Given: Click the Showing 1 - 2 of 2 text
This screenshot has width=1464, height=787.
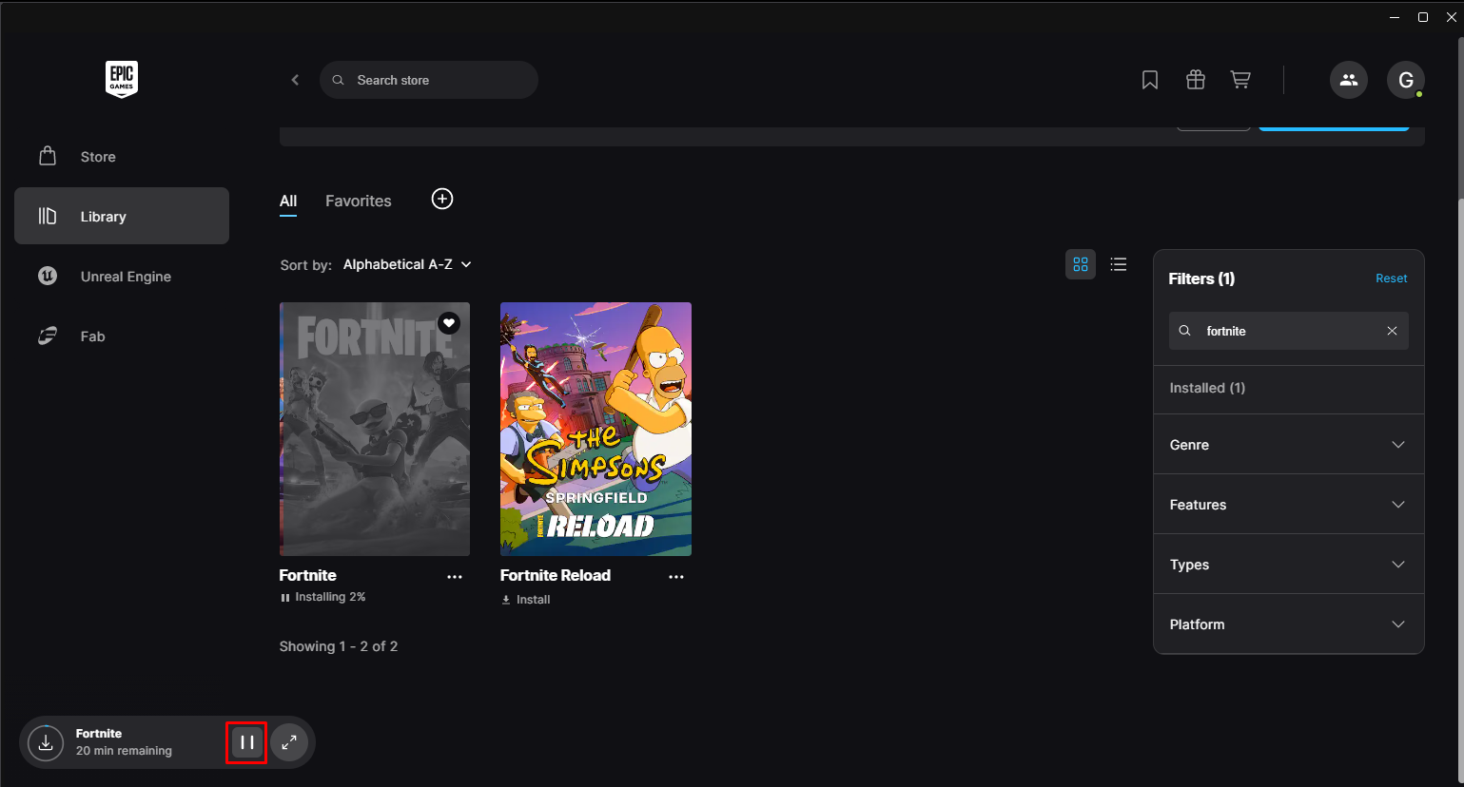Looking at the screenshot, I should click(x=339, y=646).
